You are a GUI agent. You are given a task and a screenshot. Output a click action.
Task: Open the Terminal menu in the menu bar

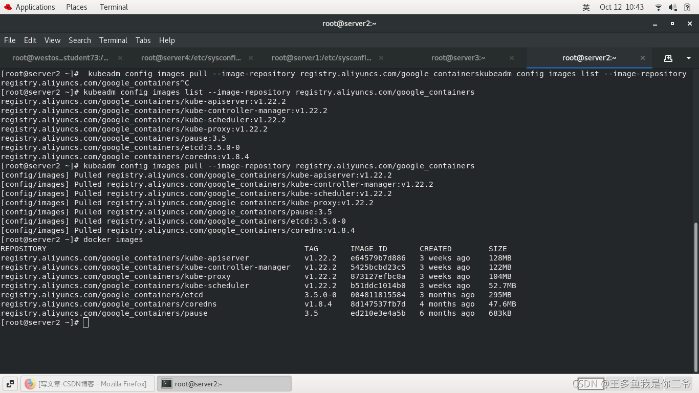click(x=113, y=40)
